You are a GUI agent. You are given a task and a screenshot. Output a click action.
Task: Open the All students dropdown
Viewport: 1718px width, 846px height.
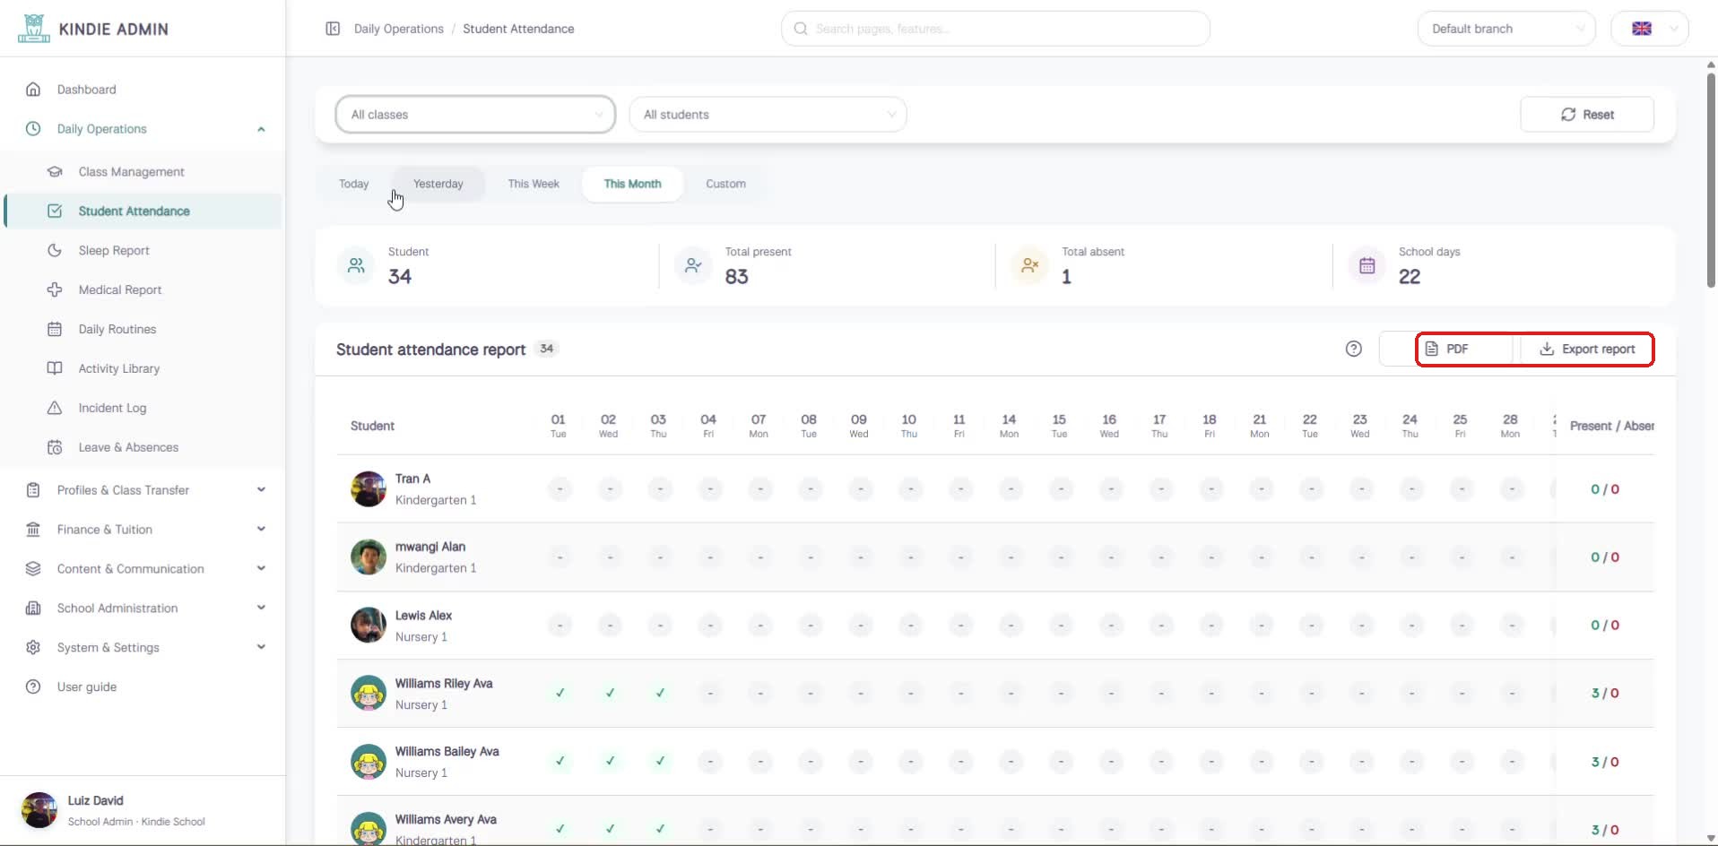click(x=768, y=115)
